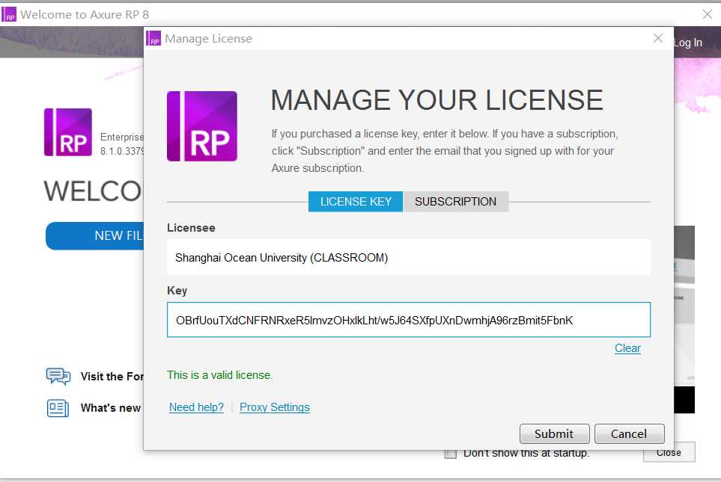The width and height of the screenshot is (721, 482).
Task: Click NEW FILE button in Welcome window
Action: [95, 236]
